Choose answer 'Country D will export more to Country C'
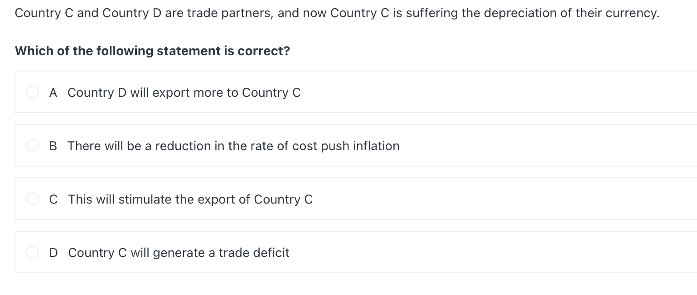 click(184, 92)
